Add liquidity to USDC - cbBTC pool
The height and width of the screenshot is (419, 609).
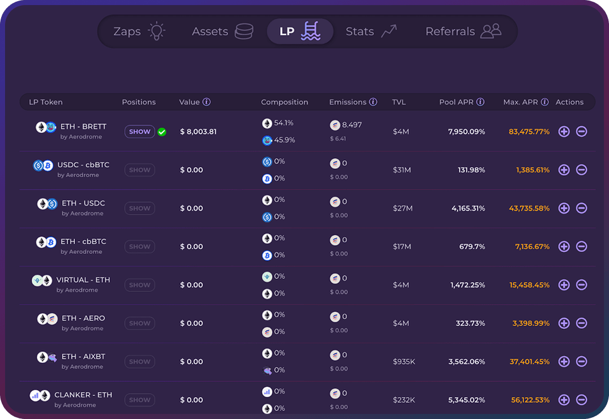(564, 170)
